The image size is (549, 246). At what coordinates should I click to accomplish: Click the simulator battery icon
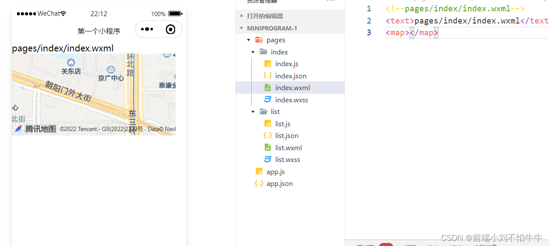(x=175, y=13)
